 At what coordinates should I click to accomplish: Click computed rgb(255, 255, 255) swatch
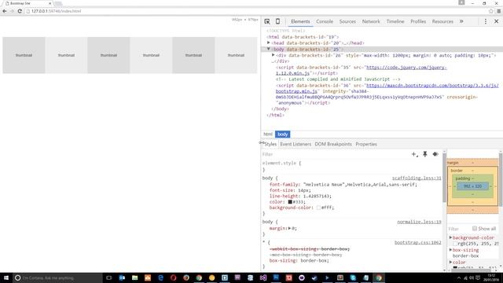[x=455, y=244]
